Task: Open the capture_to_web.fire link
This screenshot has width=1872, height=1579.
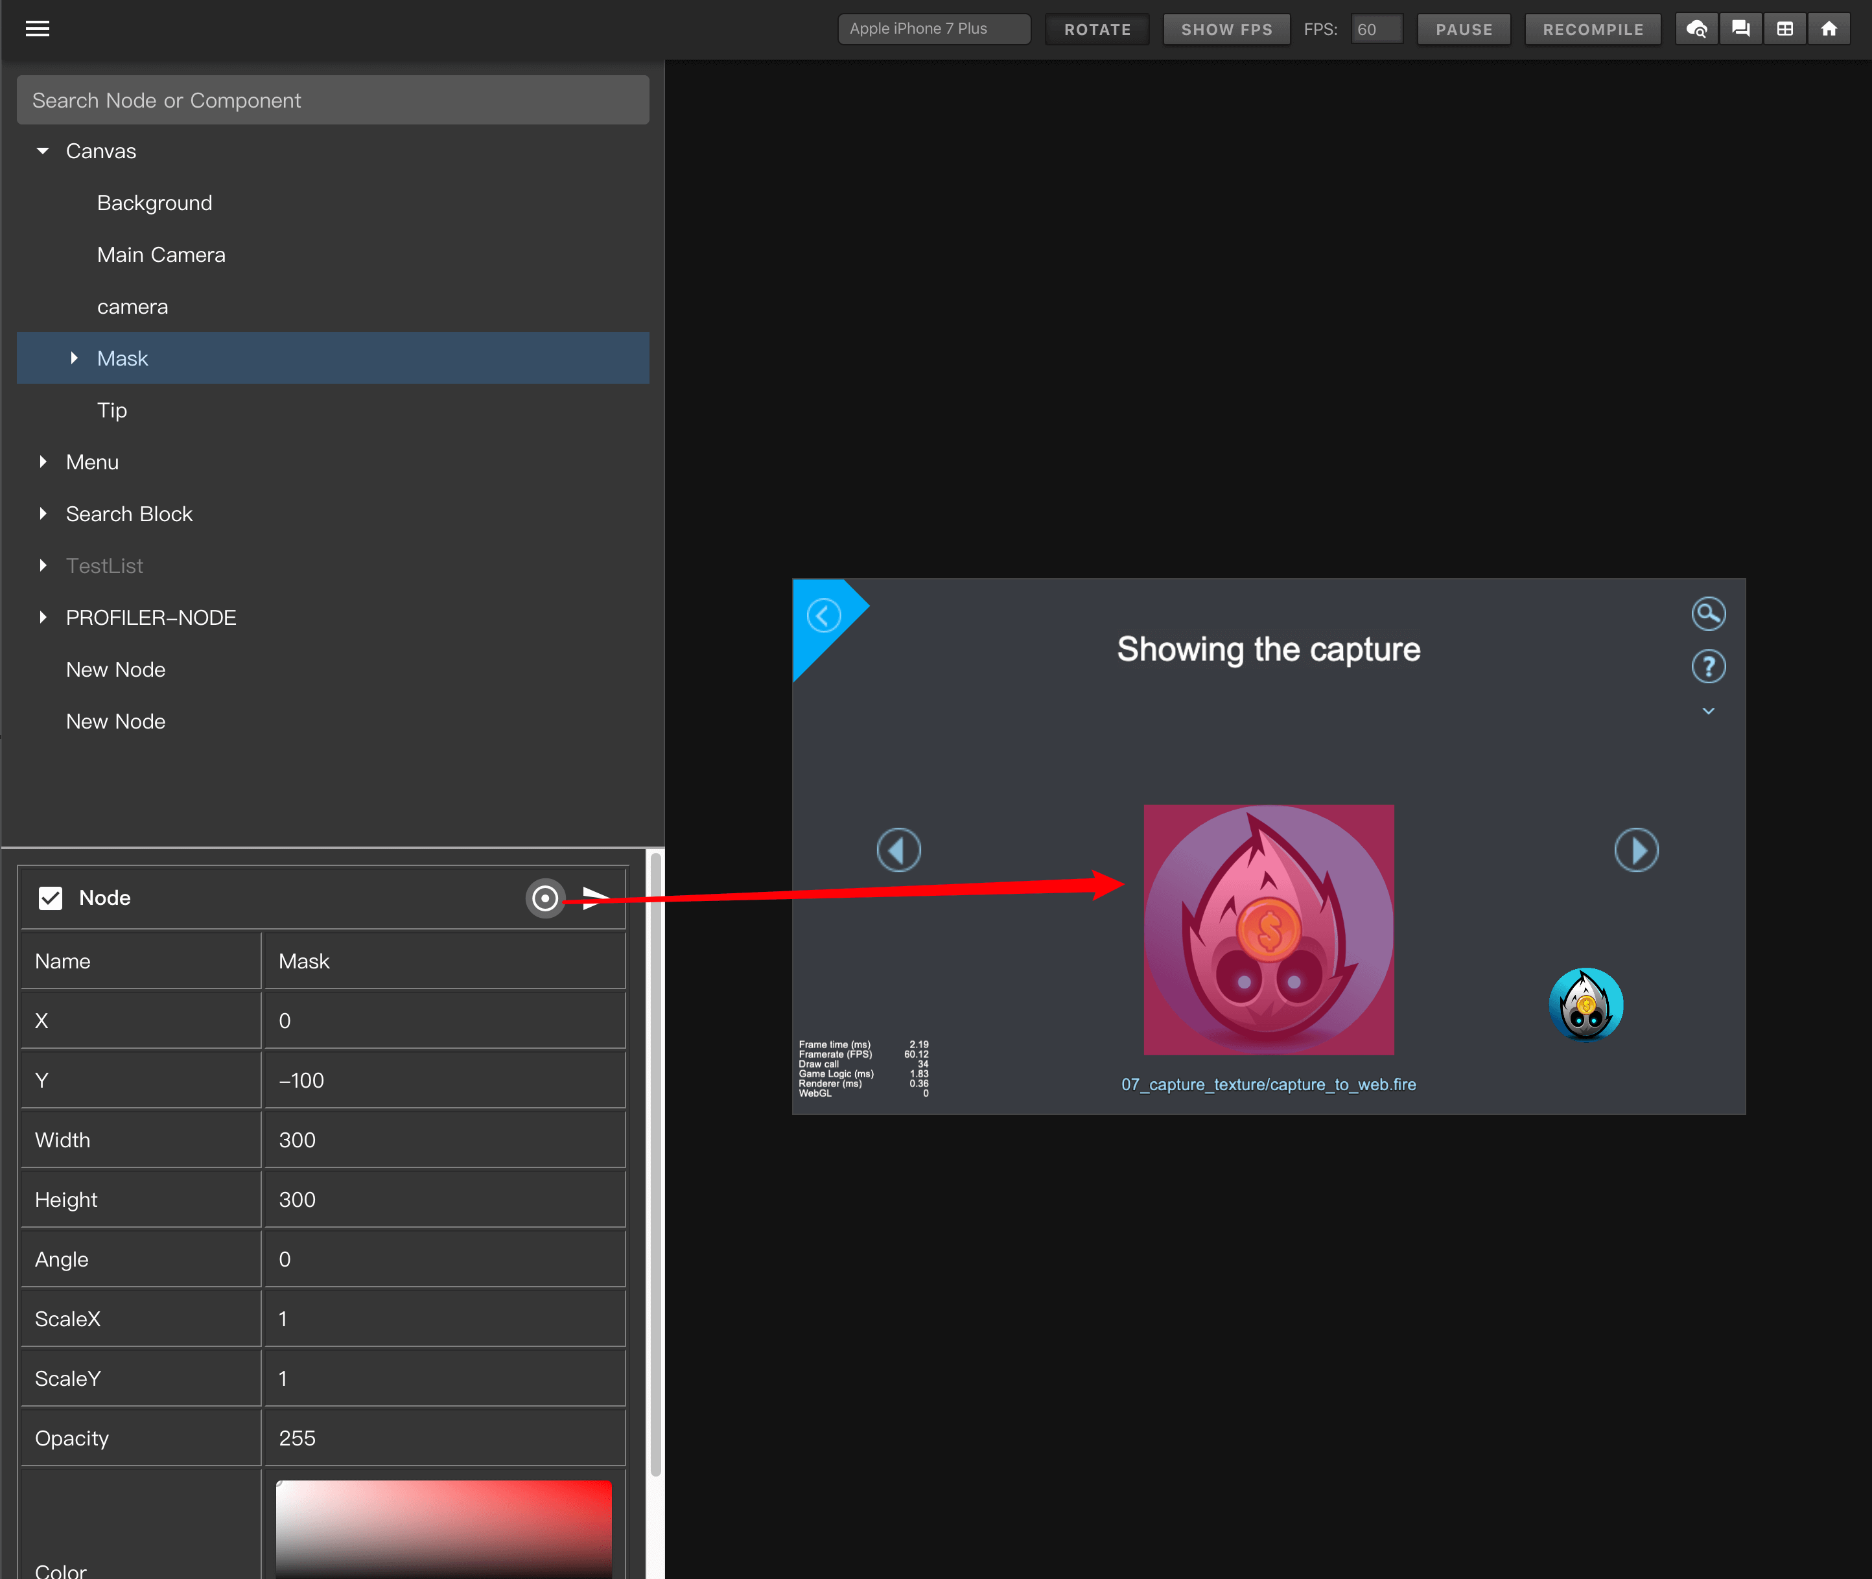Action: click(1268, 1084)
